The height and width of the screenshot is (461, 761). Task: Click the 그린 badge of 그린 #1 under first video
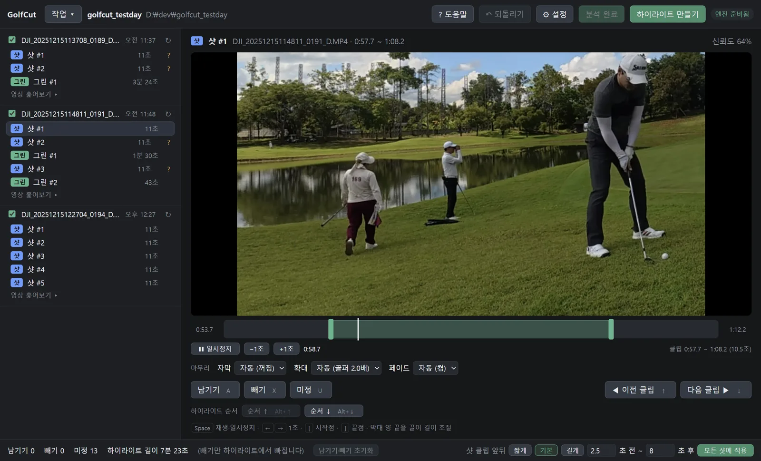click(20, 82)
